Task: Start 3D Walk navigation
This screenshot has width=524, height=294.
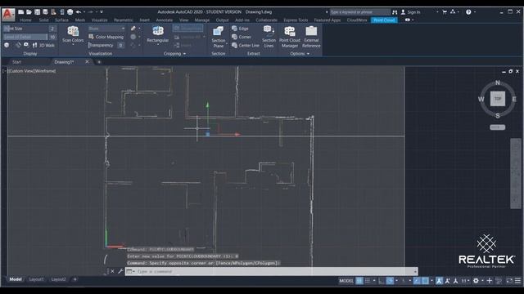Action: click(x=43, y=45)
